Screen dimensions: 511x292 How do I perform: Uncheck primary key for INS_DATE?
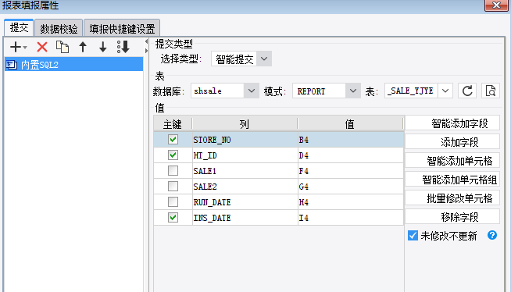(173, 218)
